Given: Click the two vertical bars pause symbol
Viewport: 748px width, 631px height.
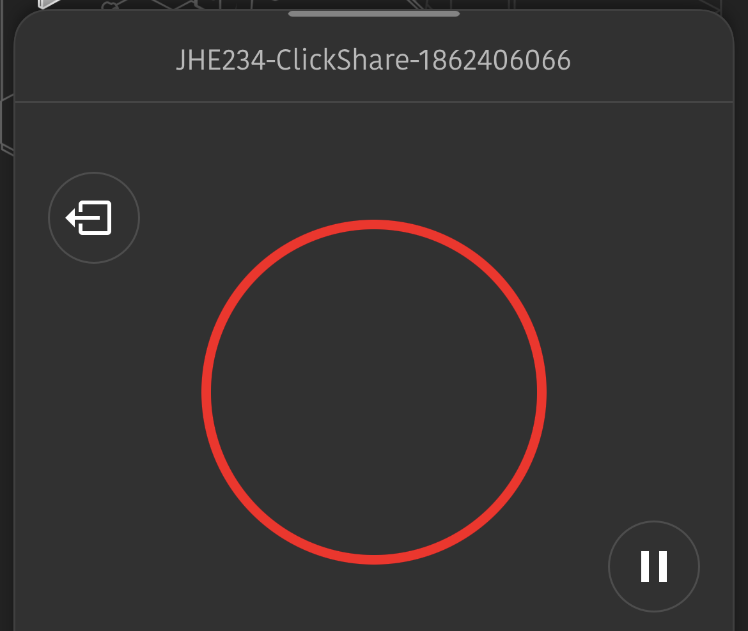Looking at the screenshot, I should click(653, 566).
